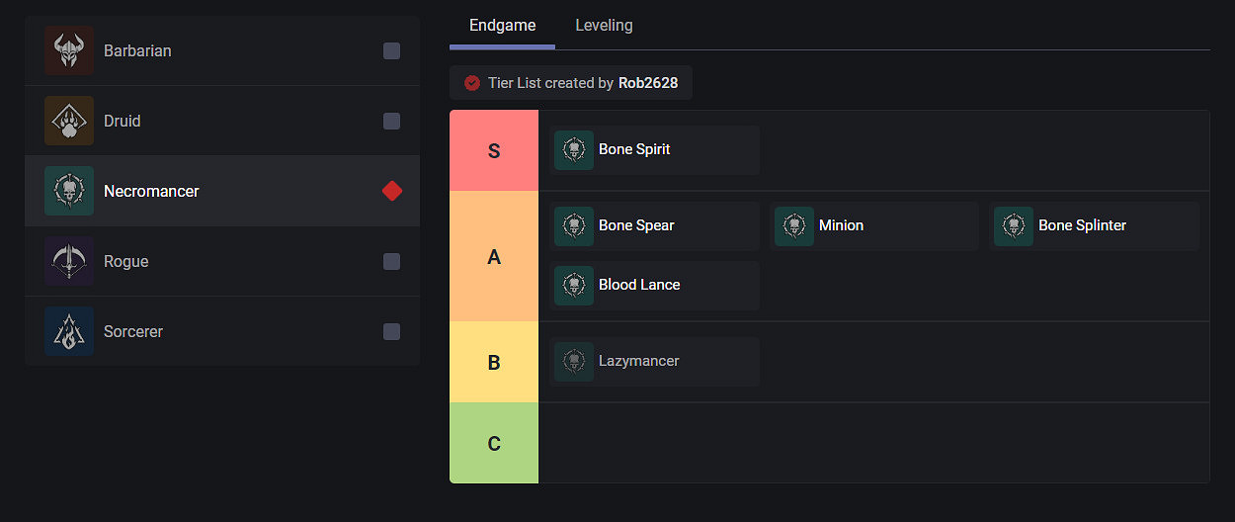
Task: Deselect the red Necromancer diamond toggle
Action: pyautogui.click(x=392, y=191)
